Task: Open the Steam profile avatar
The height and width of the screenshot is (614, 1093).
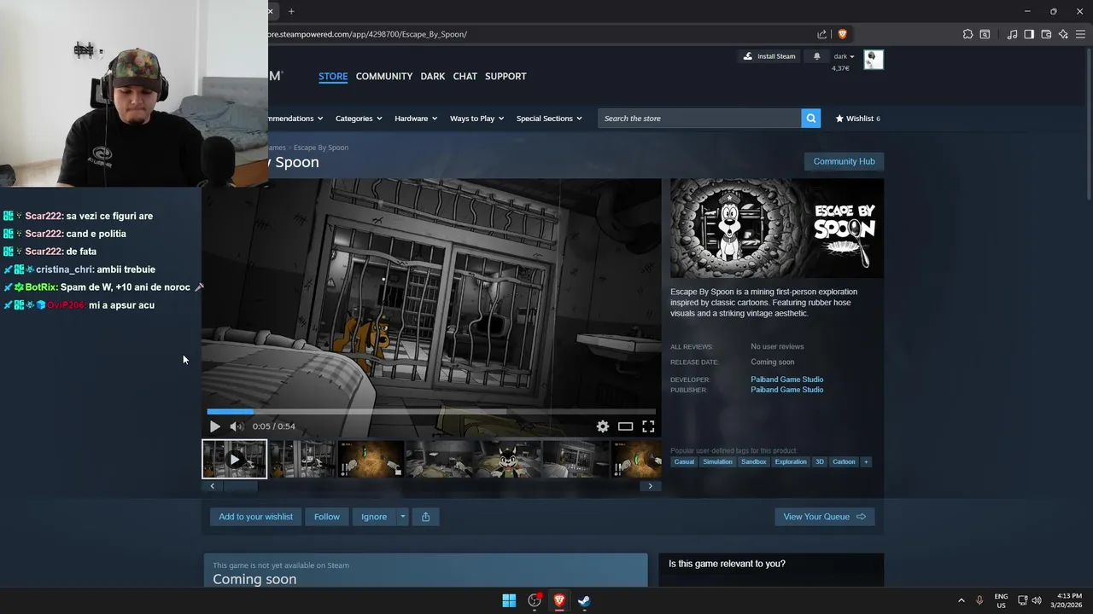Action: (874, 59)
